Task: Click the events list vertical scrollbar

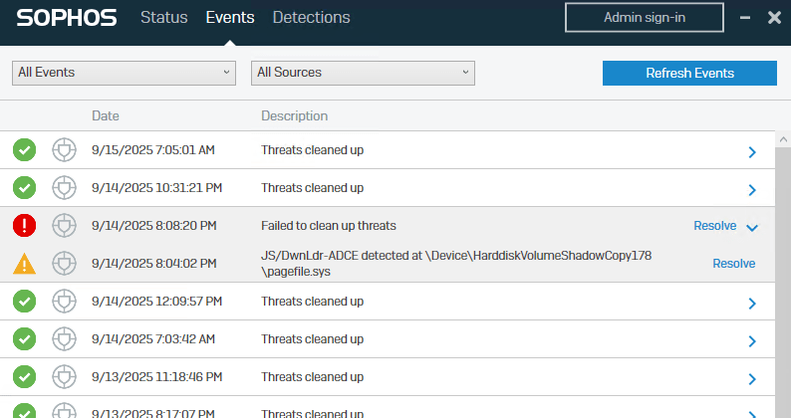Action: pos(783,279)
